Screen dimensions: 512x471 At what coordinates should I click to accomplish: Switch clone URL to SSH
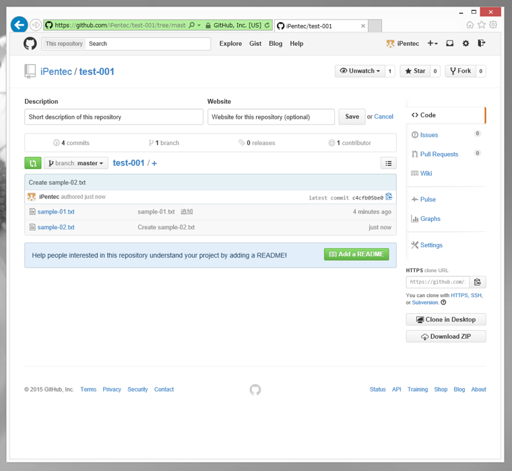point(476,295)
